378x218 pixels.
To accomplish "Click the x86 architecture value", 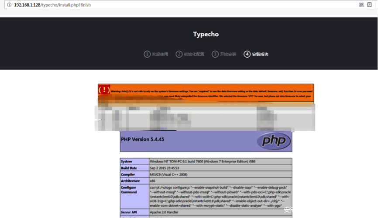I will point(153,181).
